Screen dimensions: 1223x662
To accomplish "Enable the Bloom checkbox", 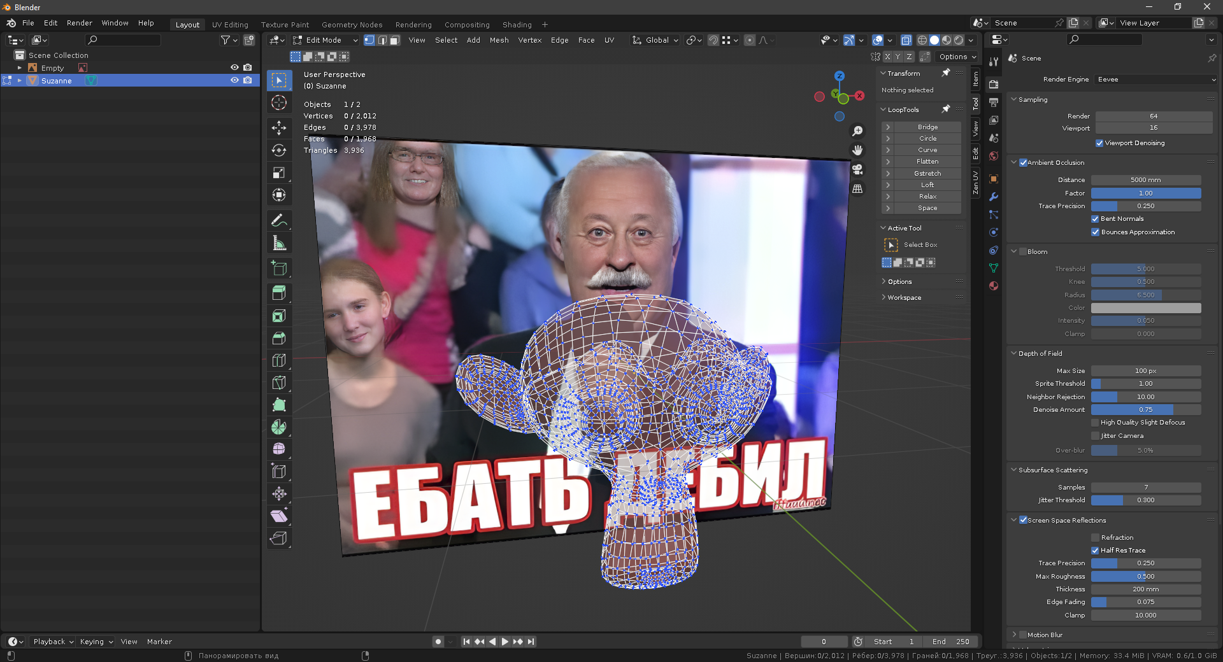I will pyautogui.click(x=1023, y=252).
